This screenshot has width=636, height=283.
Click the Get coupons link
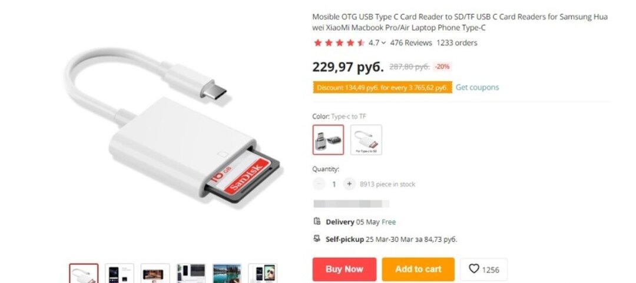tap(477, 87)
